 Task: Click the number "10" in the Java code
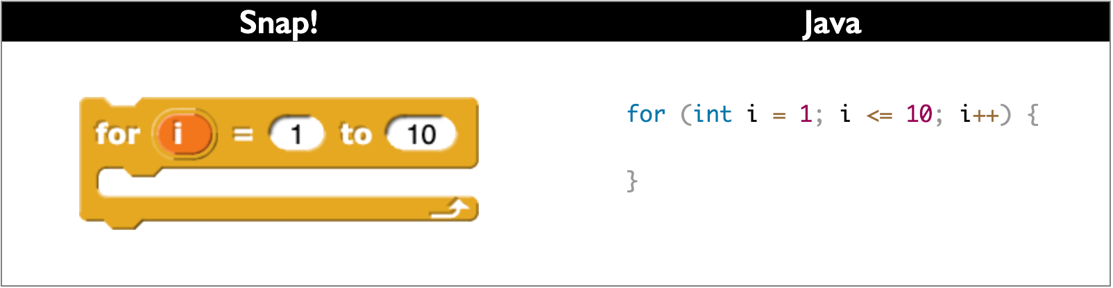[919, 114]
